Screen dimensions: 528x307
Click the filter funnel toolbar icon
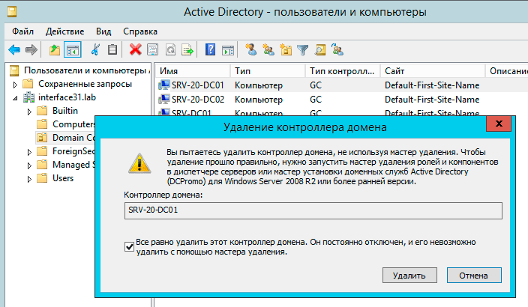pos(303,50)
